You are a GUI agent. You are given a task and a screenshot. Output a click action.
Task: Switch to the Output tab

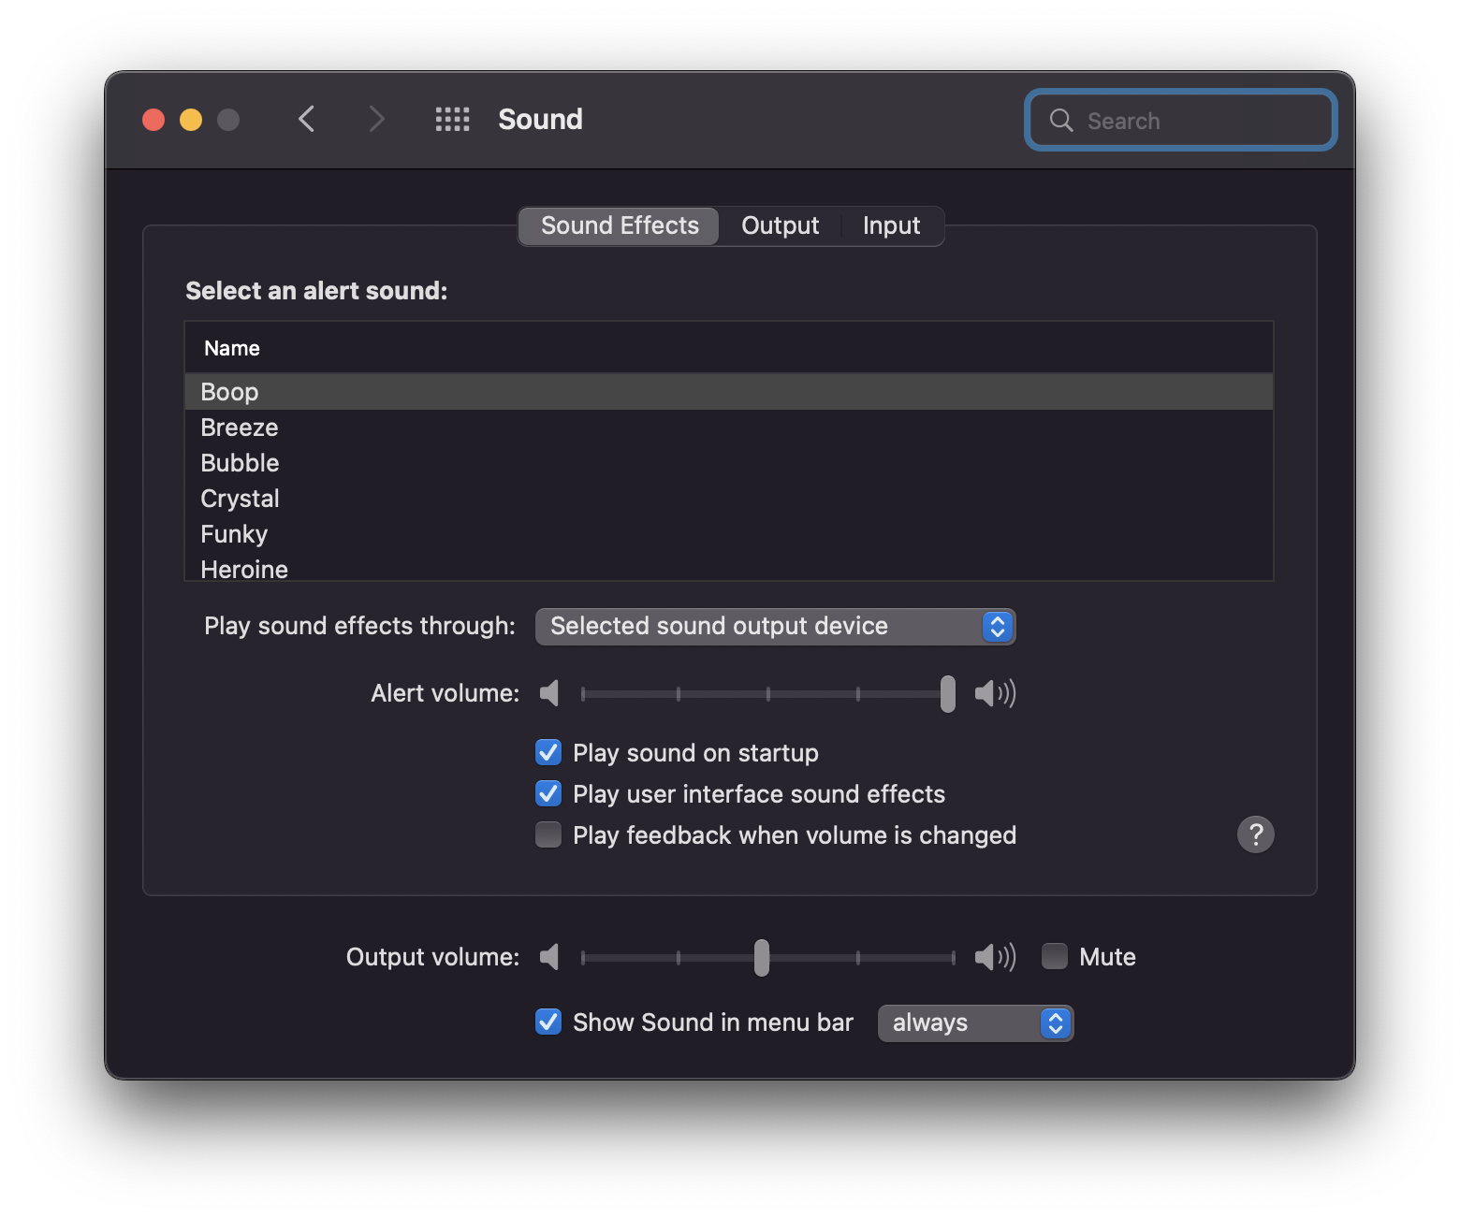tap(780, 225)
